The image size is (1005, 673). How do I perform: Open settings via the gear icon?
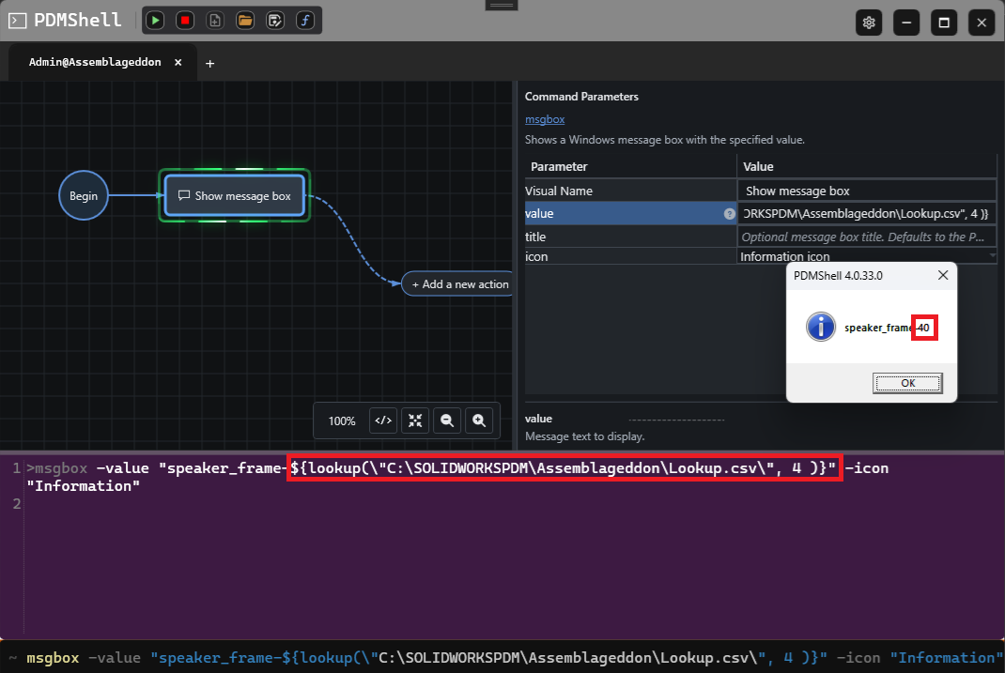click(869, 23)
